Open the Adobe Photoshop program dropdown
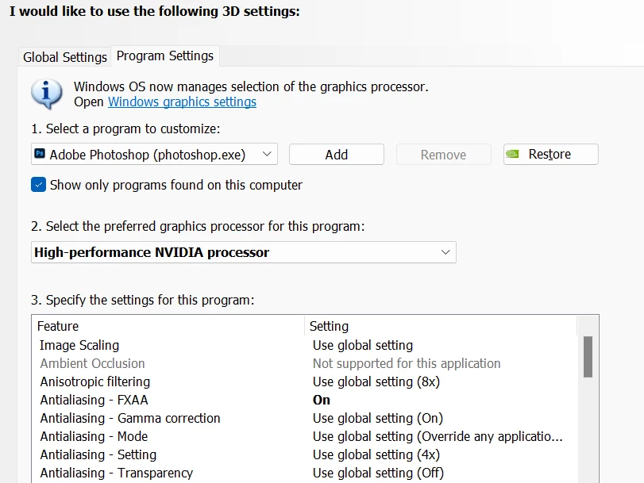Viewport: 644px width, 483px height. tap(154, 155)
